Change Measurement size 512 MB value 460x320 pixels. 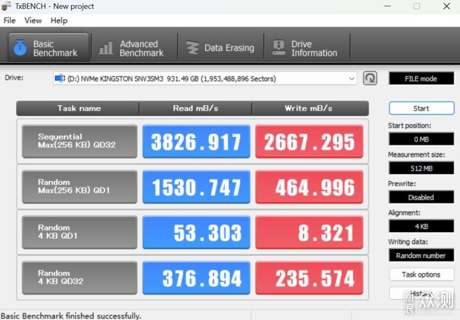coord(421,168)
